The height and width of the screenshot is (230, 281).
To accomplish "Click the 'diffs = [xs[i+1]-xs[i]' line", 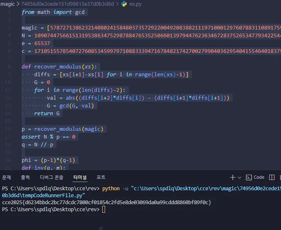I will click(x=111, y=75).
